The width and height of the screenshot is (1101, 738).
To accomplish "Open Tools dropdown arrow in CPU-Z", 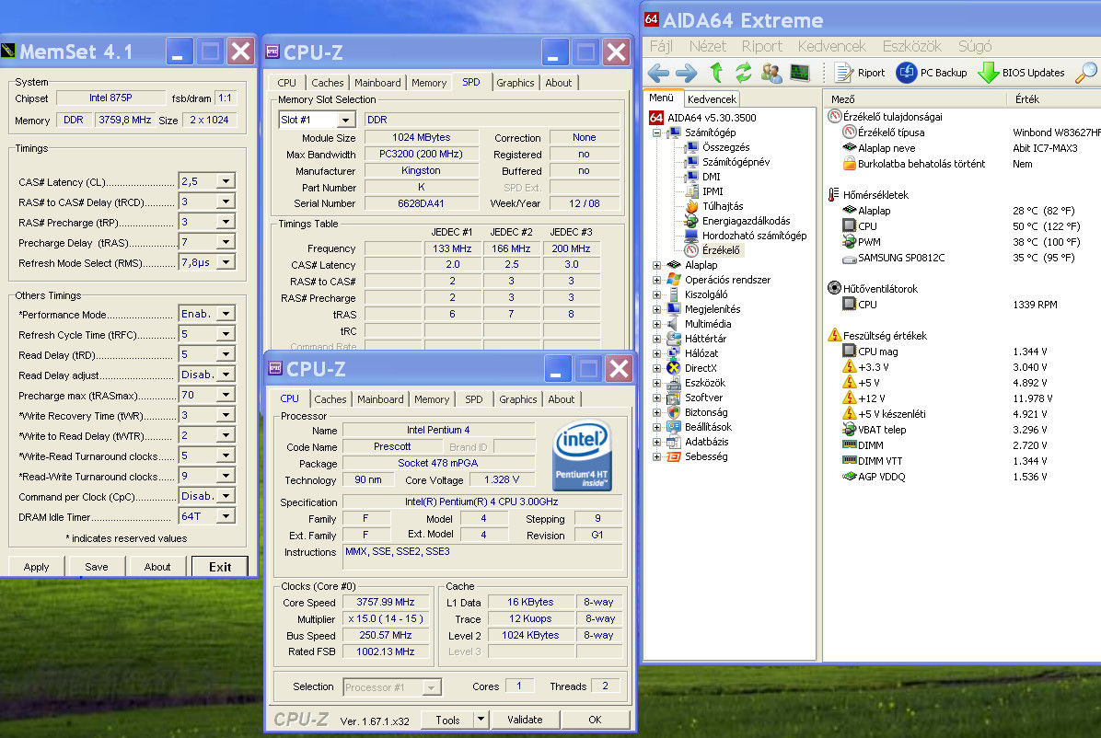I will point(481,719).
